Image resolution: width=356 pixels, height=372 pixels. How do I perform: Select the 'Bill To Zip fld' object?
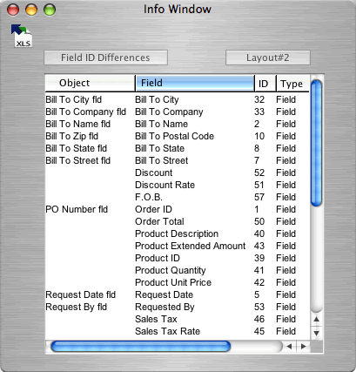[72, 136]
